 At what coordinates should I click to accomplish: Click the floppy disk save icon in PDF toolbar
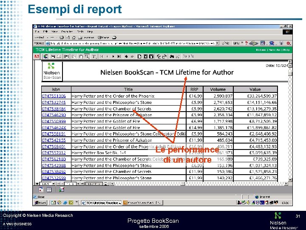53,57
